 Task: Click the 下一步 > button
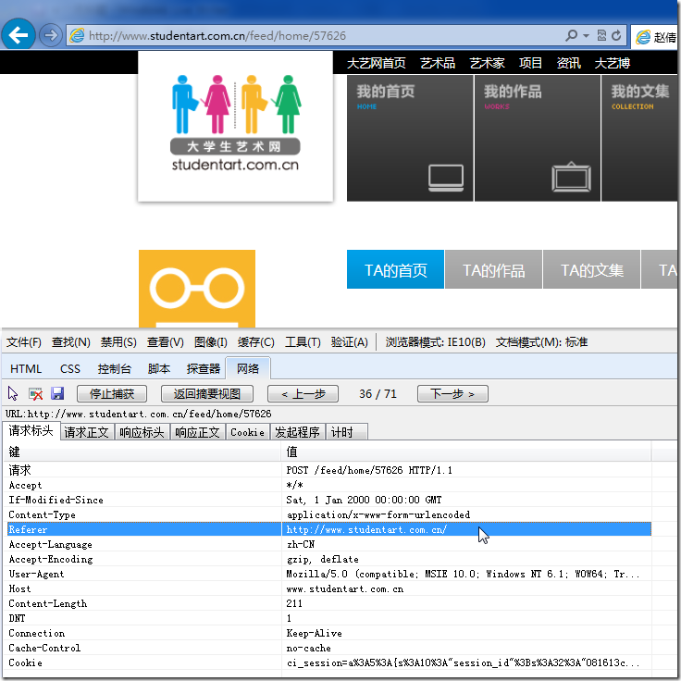[x=452, y=394]
